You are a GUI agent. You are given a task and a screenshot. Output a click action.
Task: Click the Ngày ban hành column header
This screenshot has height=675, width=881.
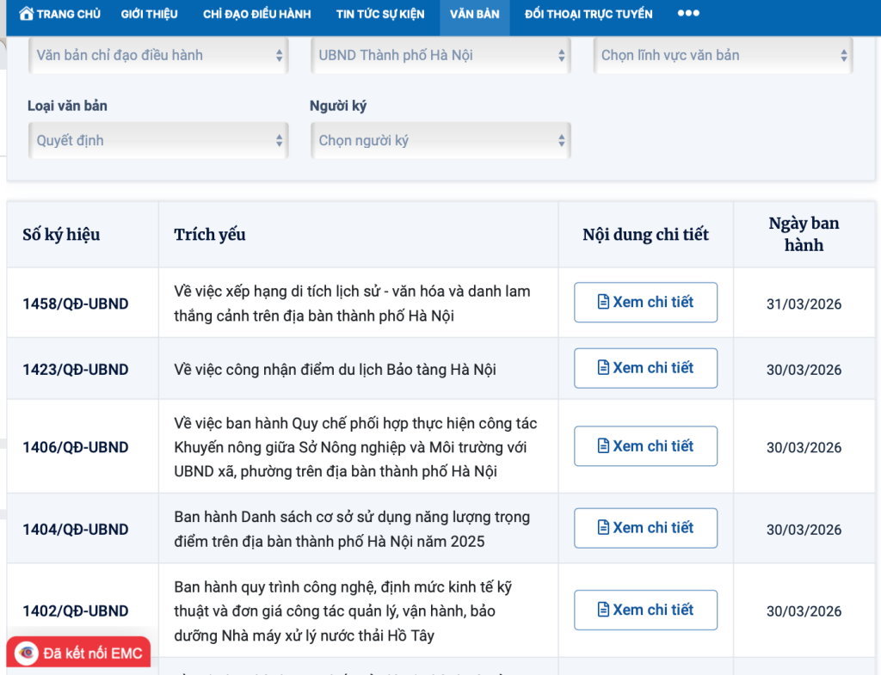(x=804, y=234)
